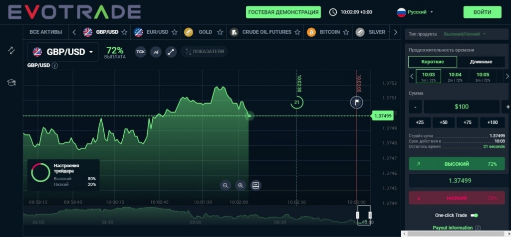Screen dimensions: 511x237
Task: Show earlier expiry times left chevron
Action: point(412,76)
